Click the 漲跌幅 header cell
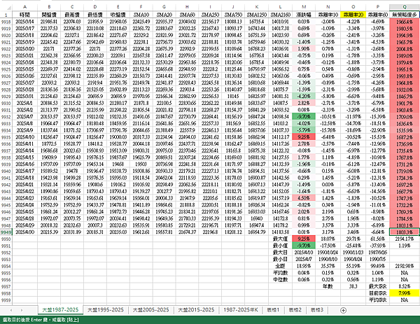 pos(304,15)
